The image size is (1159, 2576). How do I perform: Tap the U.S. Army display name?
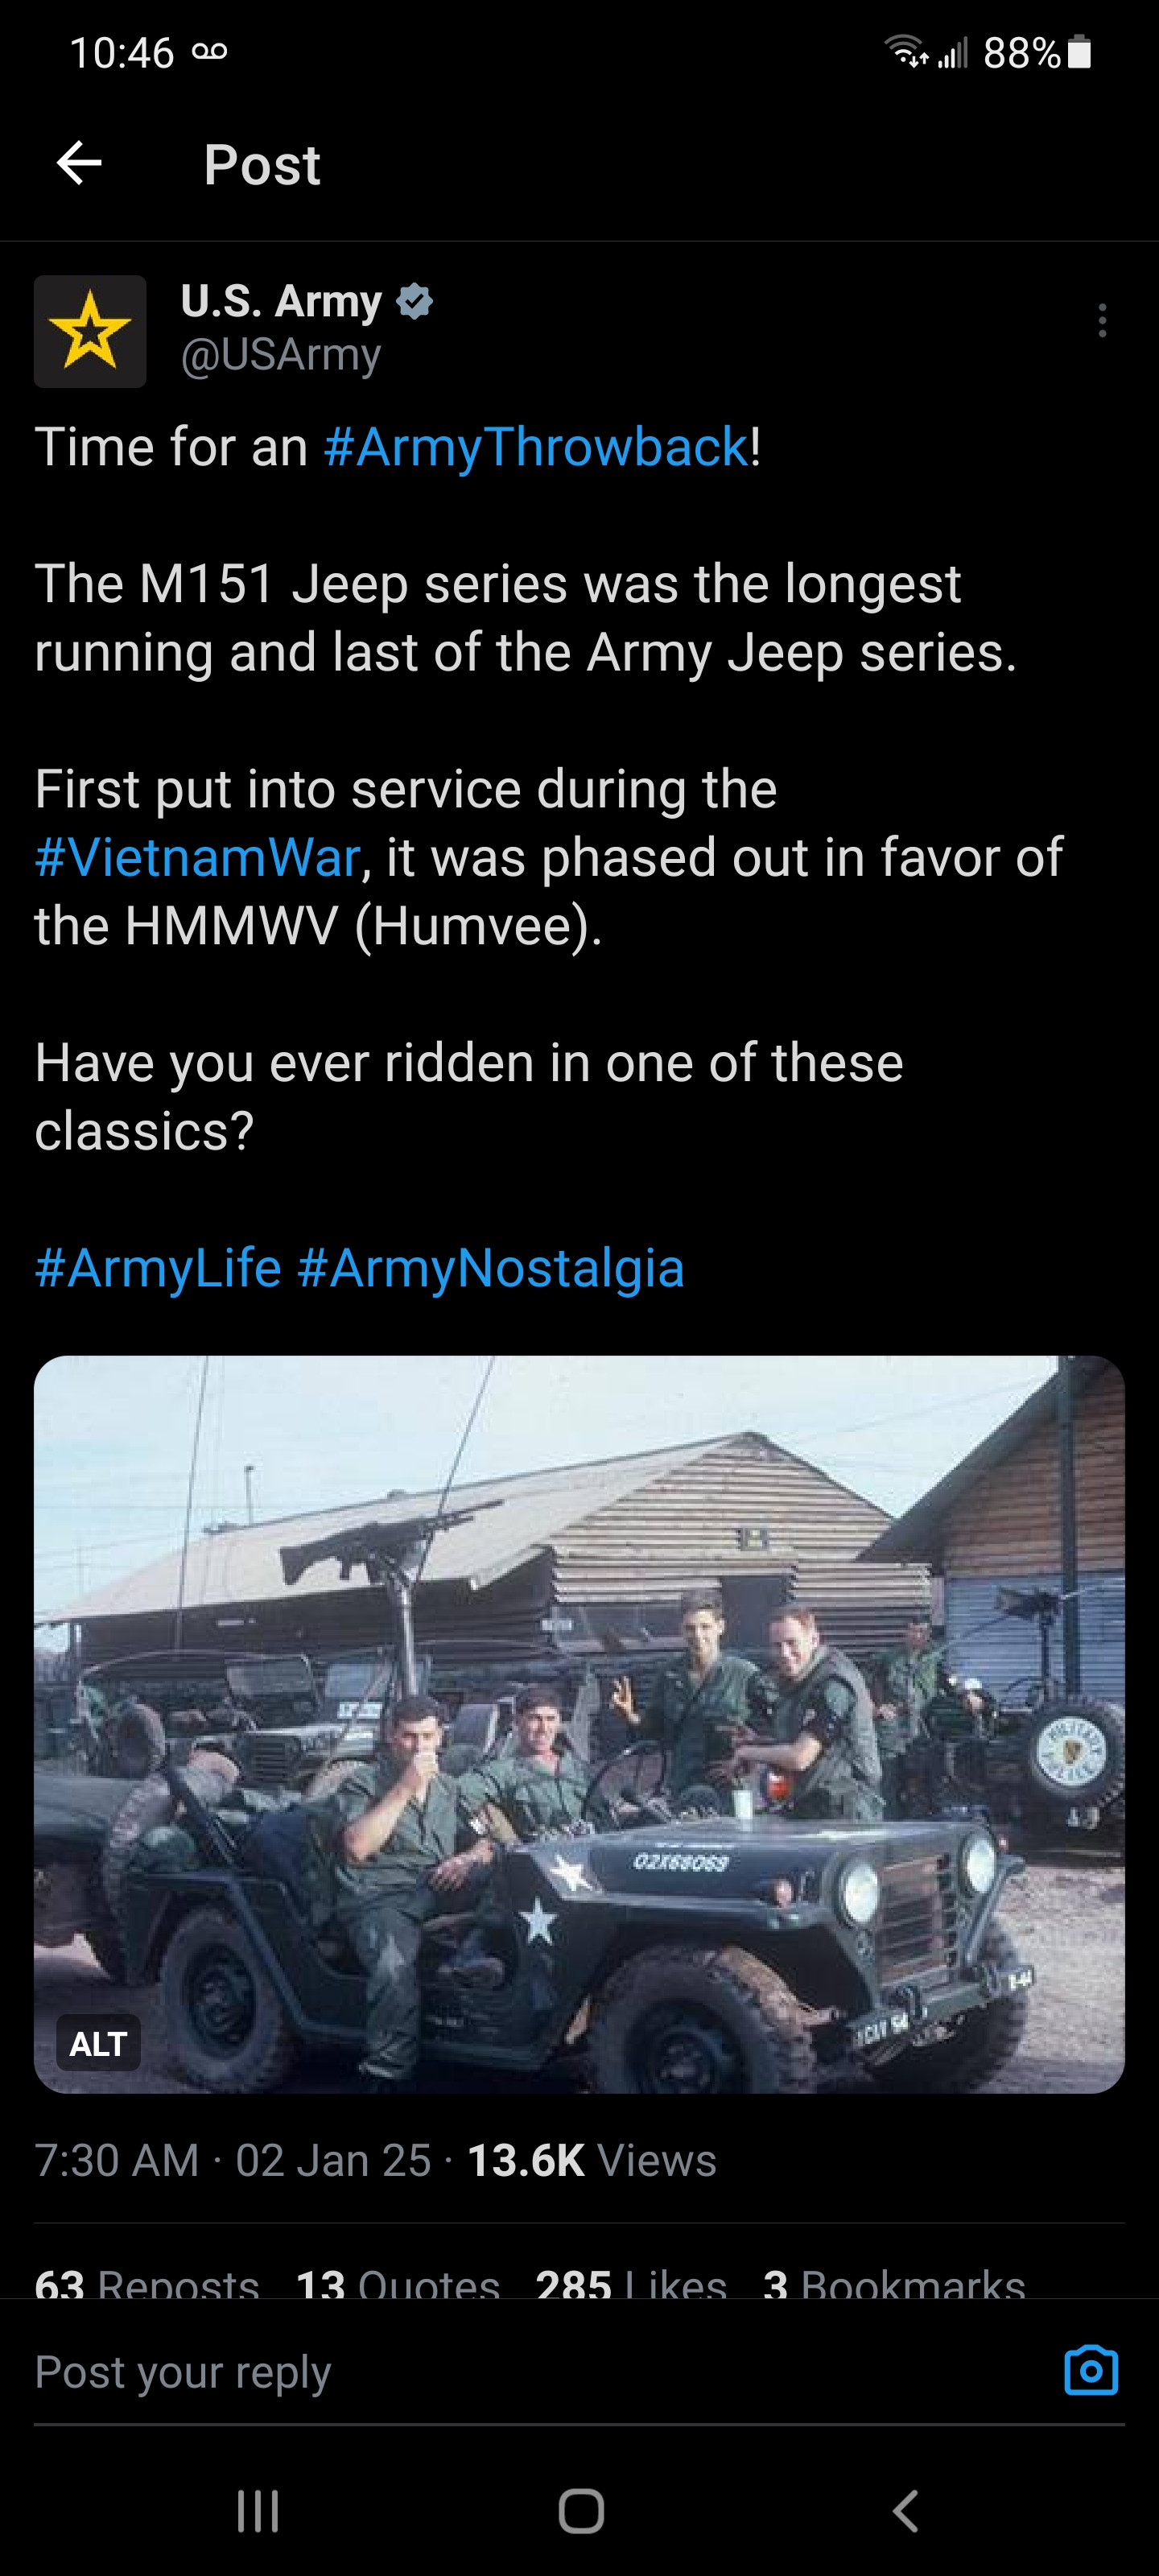(x=281, y=301)
